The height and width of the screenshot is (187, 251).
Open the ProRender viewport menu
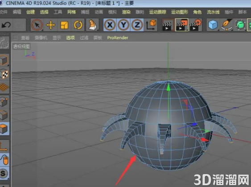(118, 38)
